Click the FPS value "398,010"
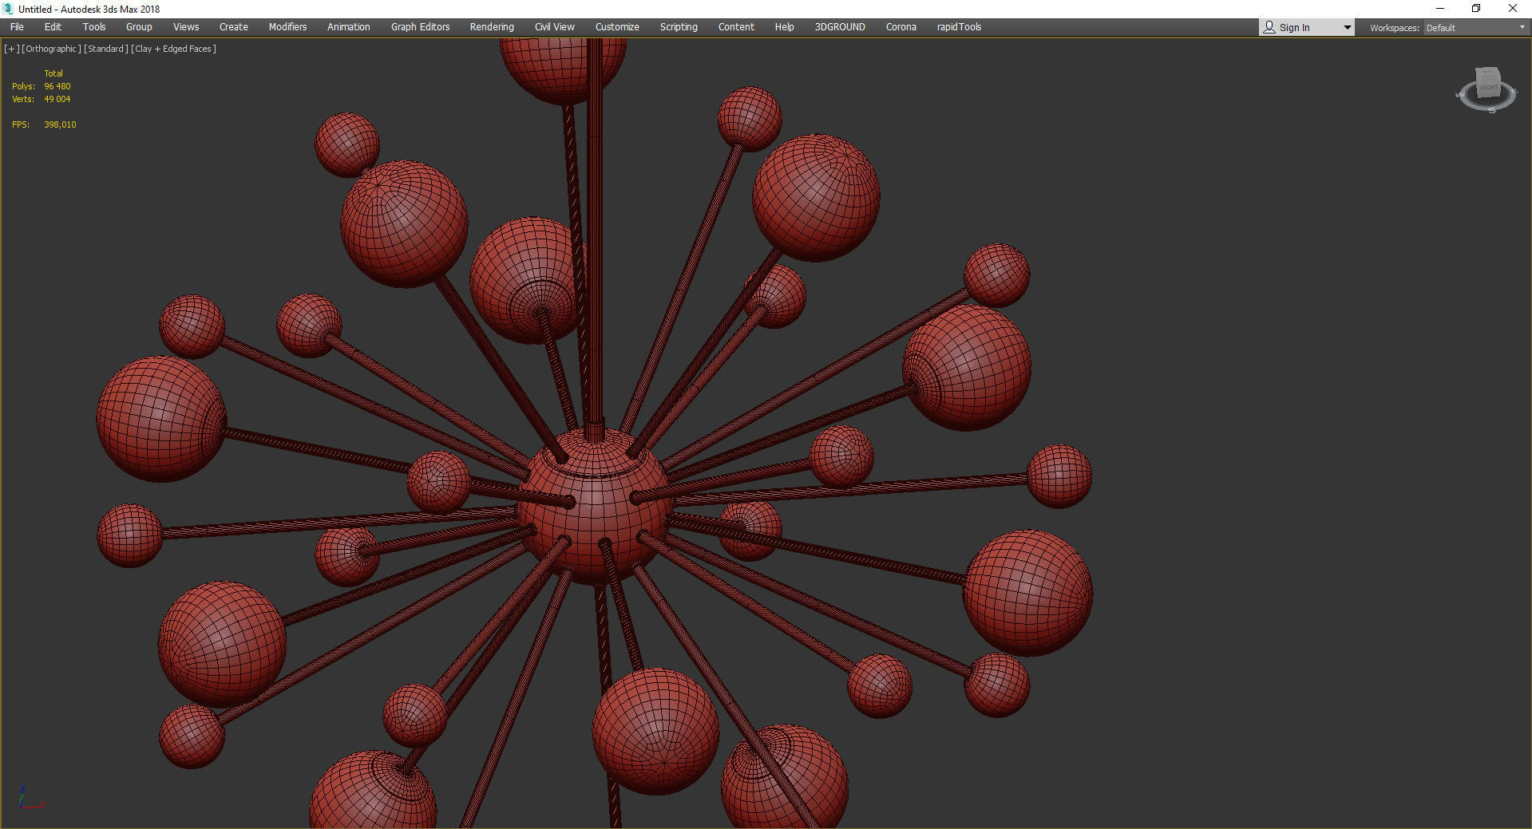 (x=60, y=124)
